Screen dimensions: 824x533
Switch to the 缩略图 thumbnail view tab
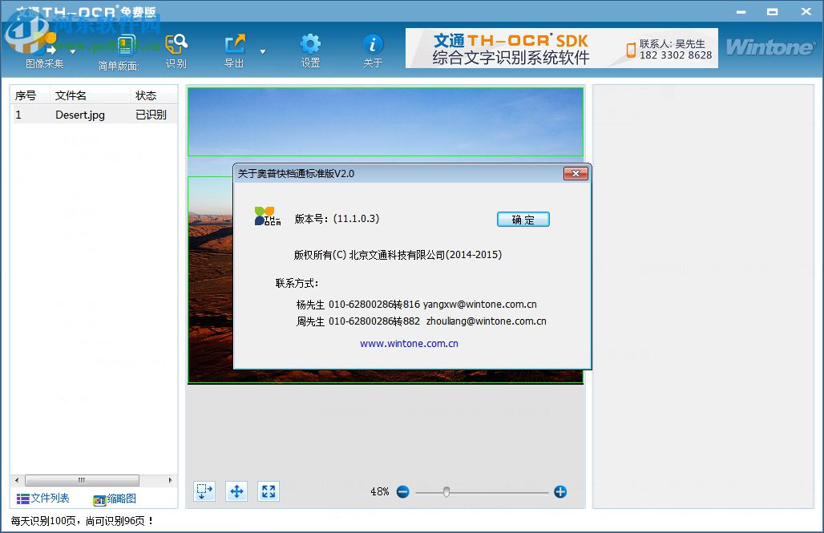coord(113,498)
